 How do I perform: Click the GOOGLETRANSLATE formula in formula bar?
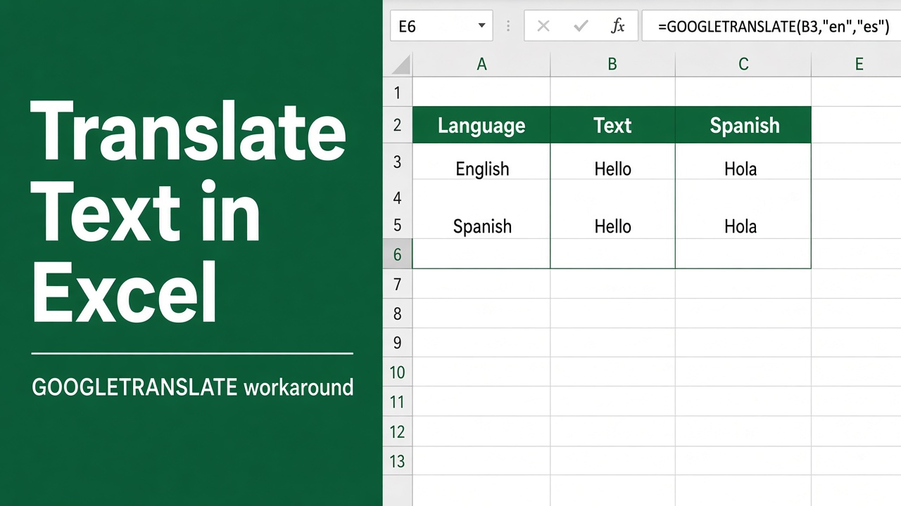(x=773, y=27)
